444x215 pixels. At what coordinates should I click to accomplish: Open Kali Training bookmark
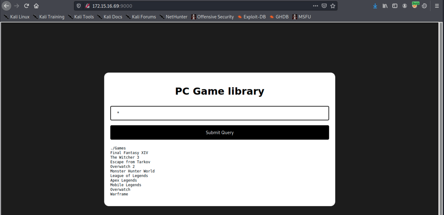click(48, 17)
